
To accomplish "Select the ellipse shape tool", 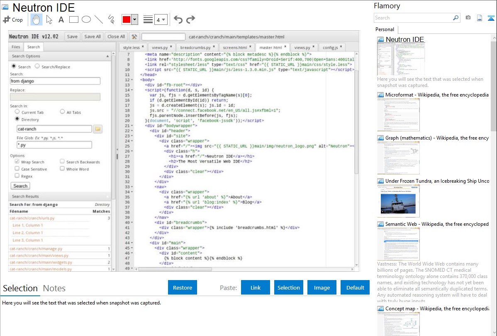I will click(x=86, y=19).
